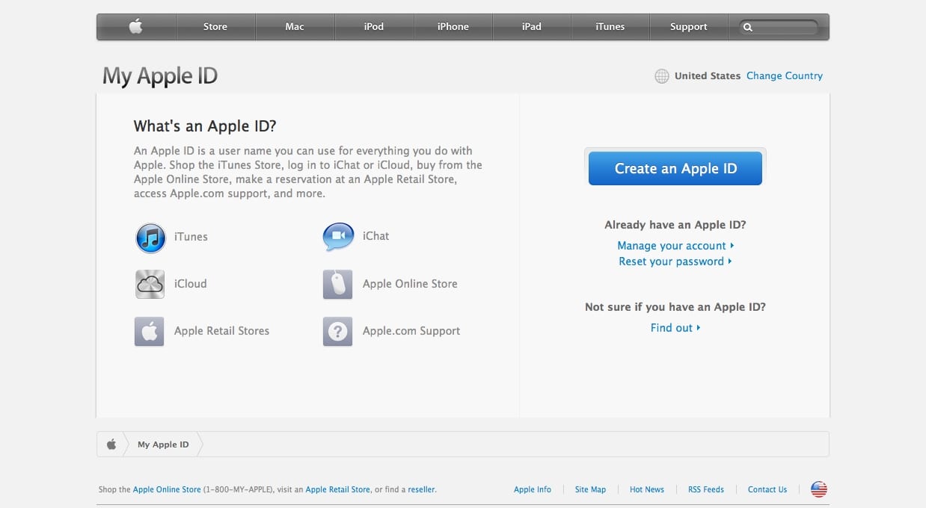Click the United States country label
Image resolution: width=926 pixels, height=508 pixels.
(x=708, y=76)
